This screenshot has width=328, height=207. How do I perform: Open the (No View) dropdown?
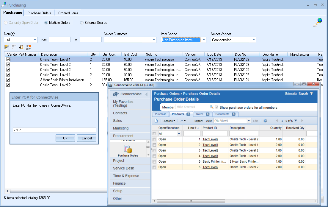click(x=249, y=121)
